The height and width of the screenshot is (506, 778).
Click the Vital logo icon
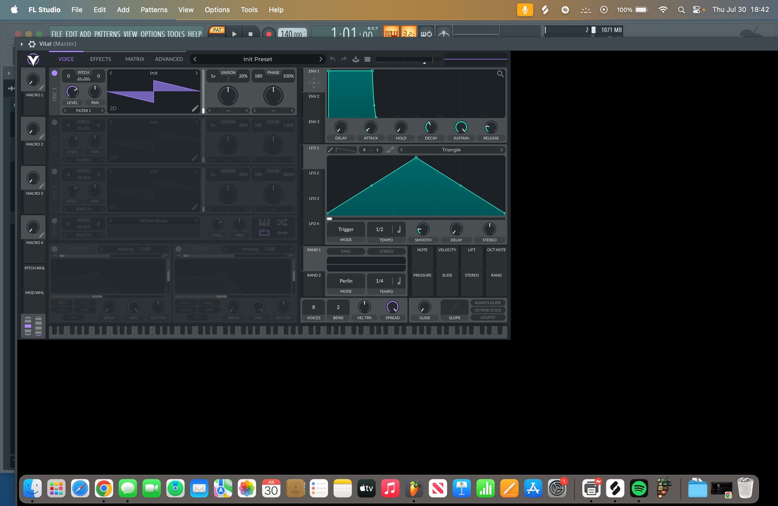pyautogui.click(x=33, y=59)
